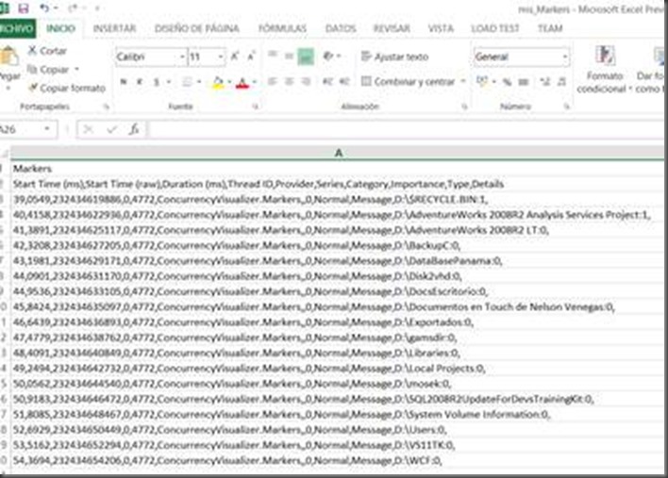
Task: Click the Save icon in the quick access toolbar
Action: click(x=24, y=8)
